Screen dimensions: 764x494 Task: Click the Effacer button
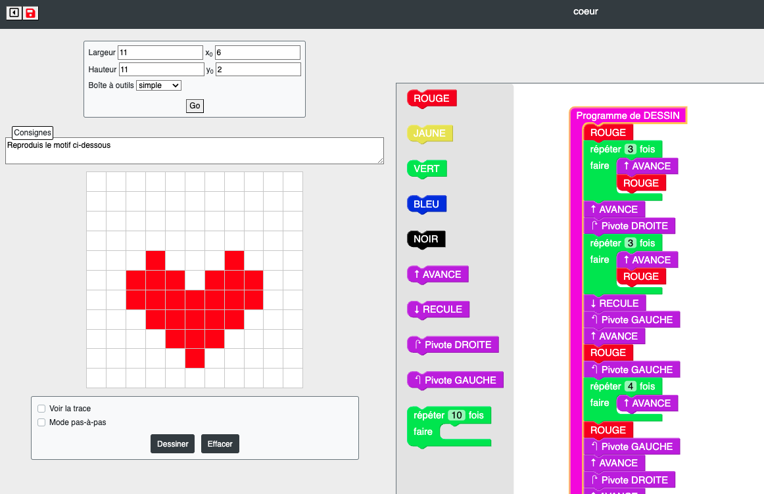click(220, 444)
